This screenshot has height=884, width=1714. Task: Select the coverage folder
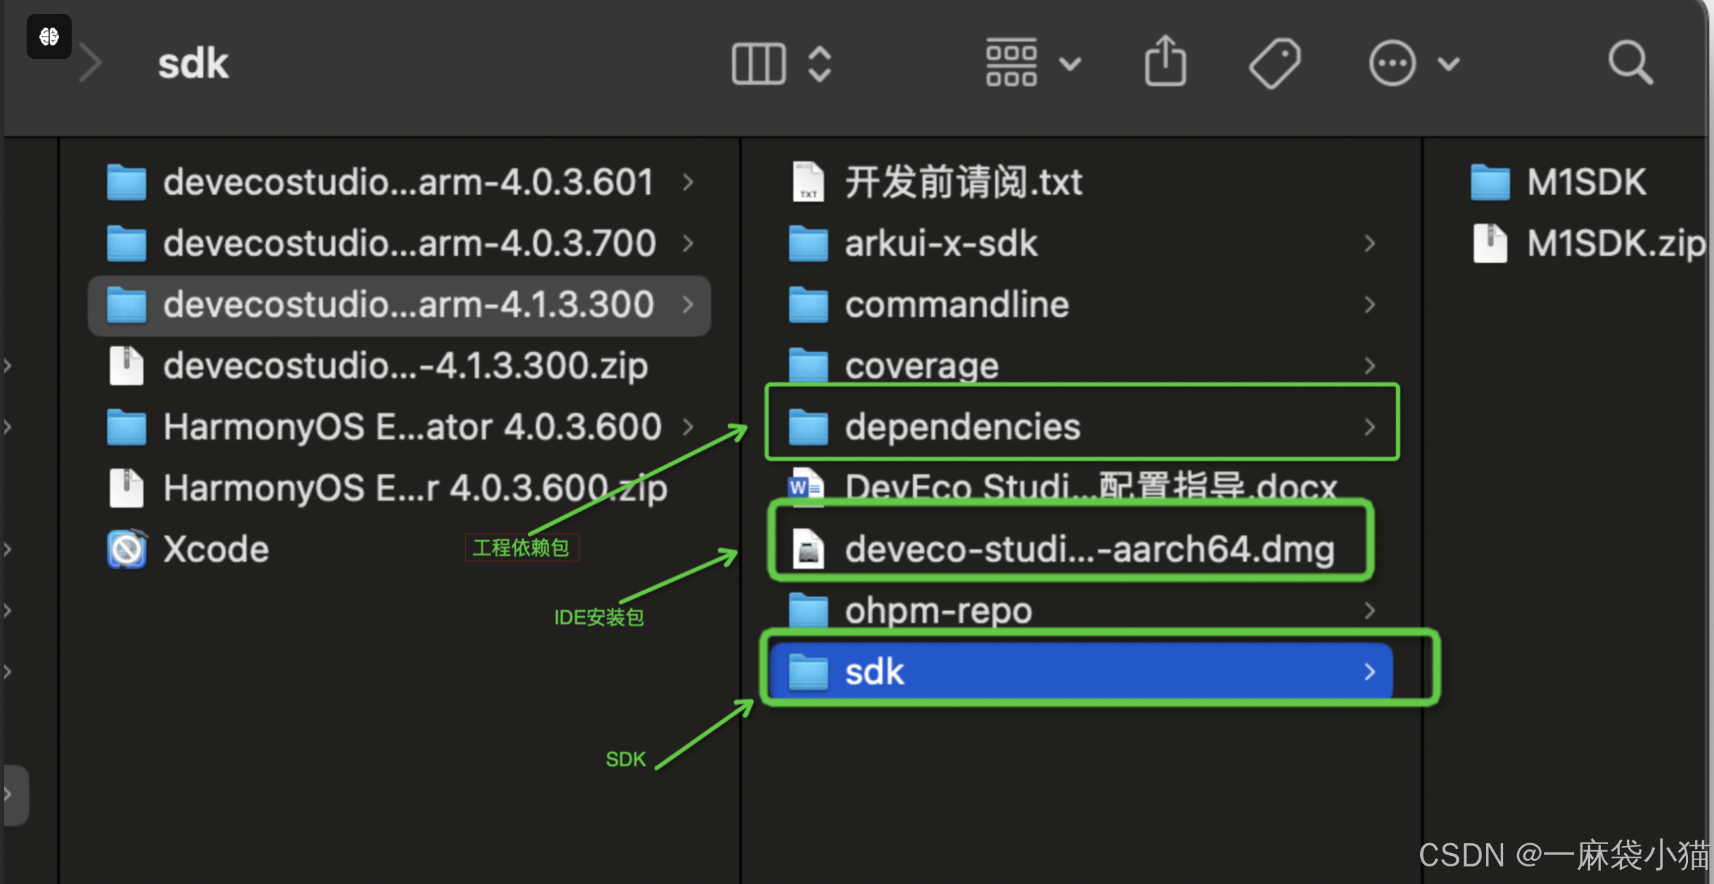click(921, 365)
